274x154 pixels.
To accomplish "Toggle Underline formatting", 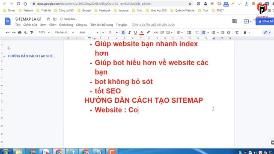I will pos(135,33).
